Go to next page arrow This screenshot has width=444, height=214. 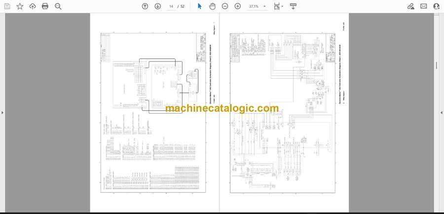pos(158,6)
